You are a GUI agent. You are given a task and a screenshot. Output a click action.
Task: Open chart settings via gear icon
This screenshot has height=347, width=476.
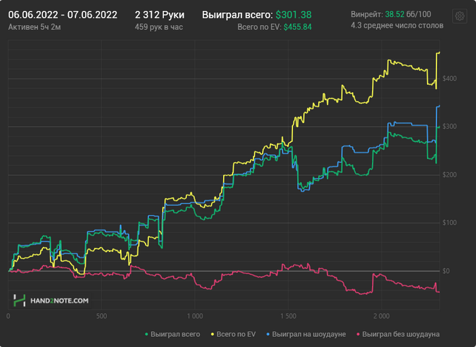click(x=459, y=16)
